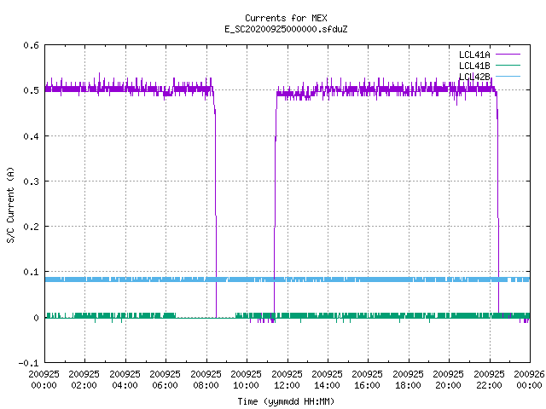Click the 0.4 y-axis tick value
546x409 pixels.
(31, 136)
